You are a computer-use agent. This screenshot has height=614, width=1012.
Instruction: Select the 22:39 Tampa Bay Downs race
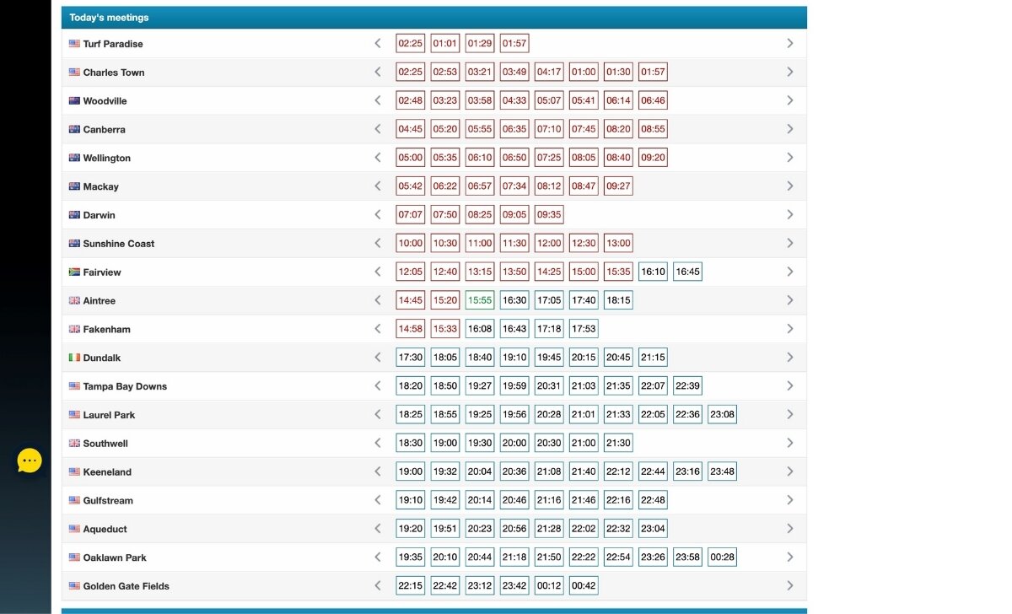click(687, 386)
